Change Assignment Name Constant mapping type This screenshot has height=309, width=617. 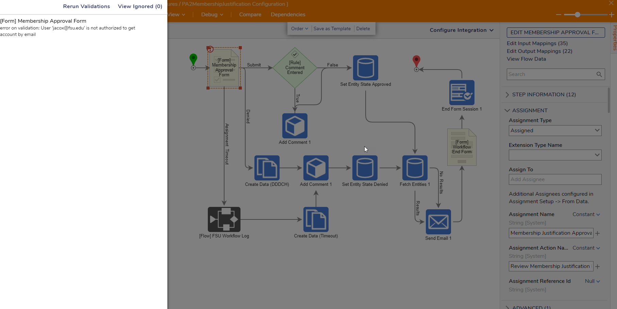(586, 214)
